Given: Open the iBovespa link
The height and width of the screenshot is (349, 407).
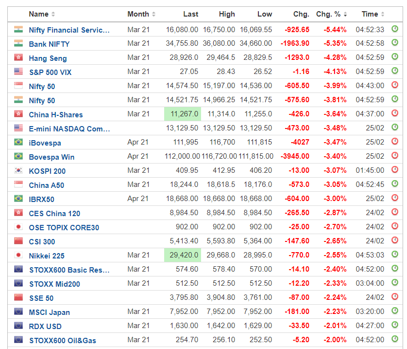Looking at the screenshot, I should (45, 143).
